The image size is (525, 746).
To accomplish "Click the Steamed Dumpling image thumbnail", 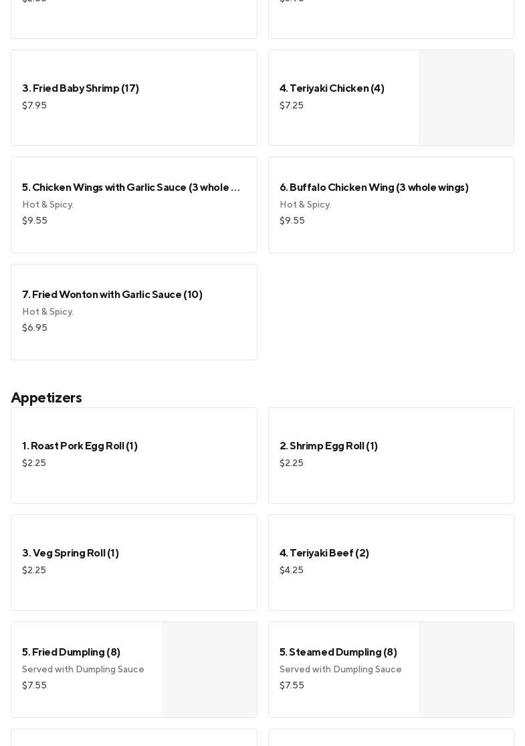I will 466,670.
